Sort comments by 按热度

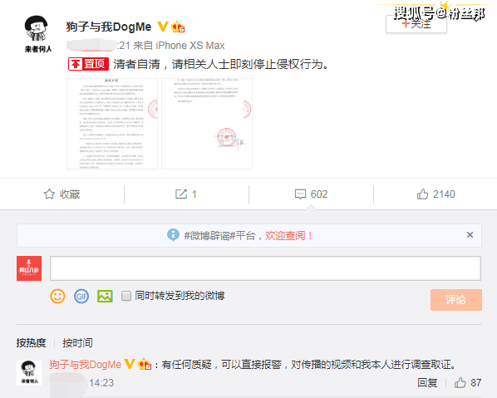pyautogui.click(x=31, y=343)
